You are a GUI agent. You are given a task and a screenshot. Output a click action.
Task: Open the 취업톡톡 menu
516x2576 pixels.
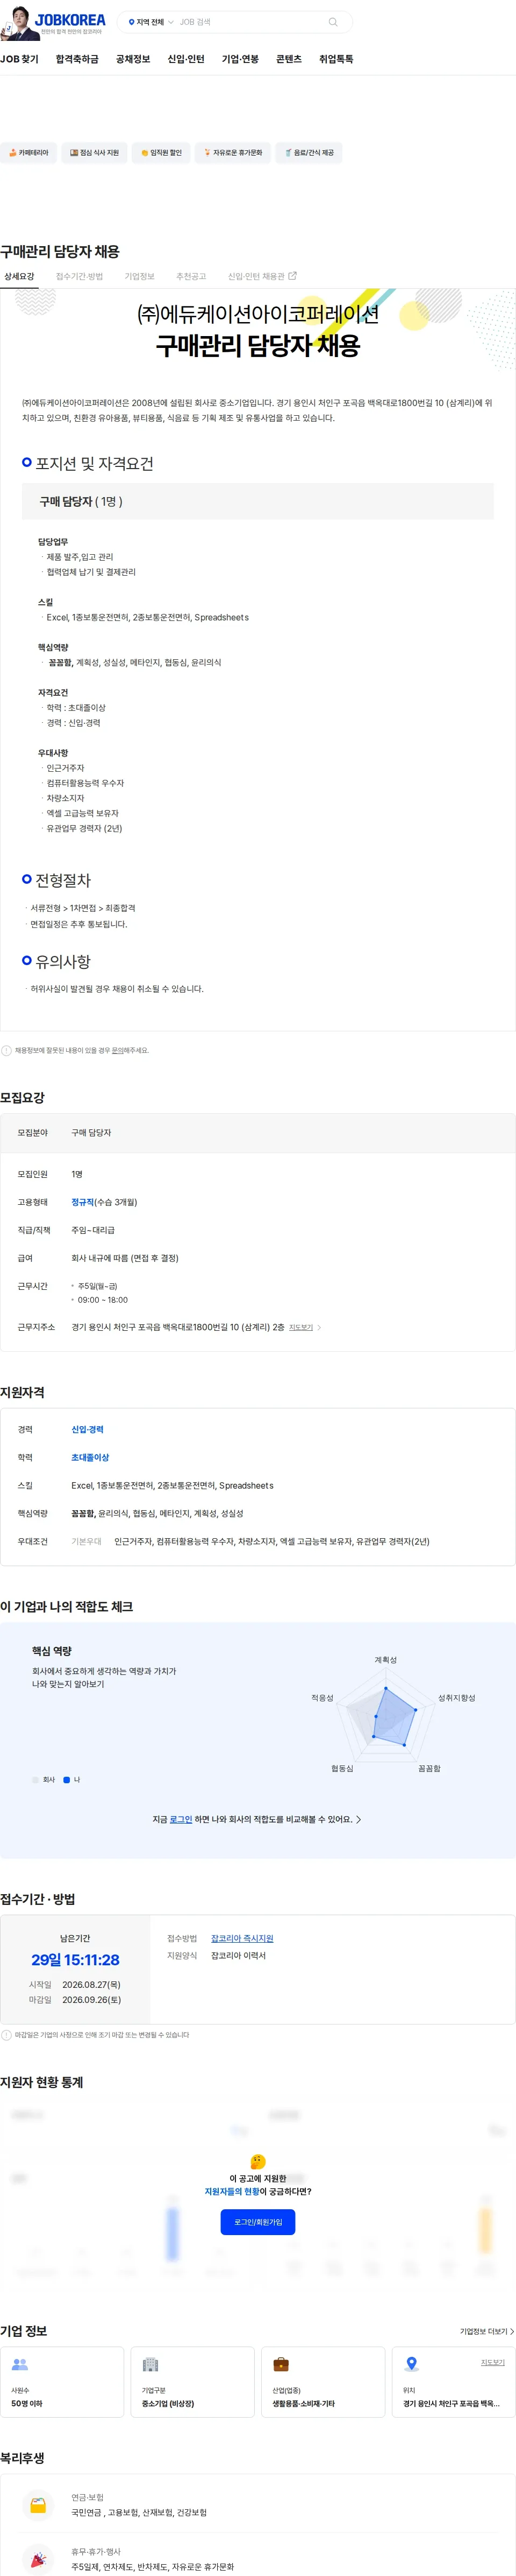click(336, 59)
